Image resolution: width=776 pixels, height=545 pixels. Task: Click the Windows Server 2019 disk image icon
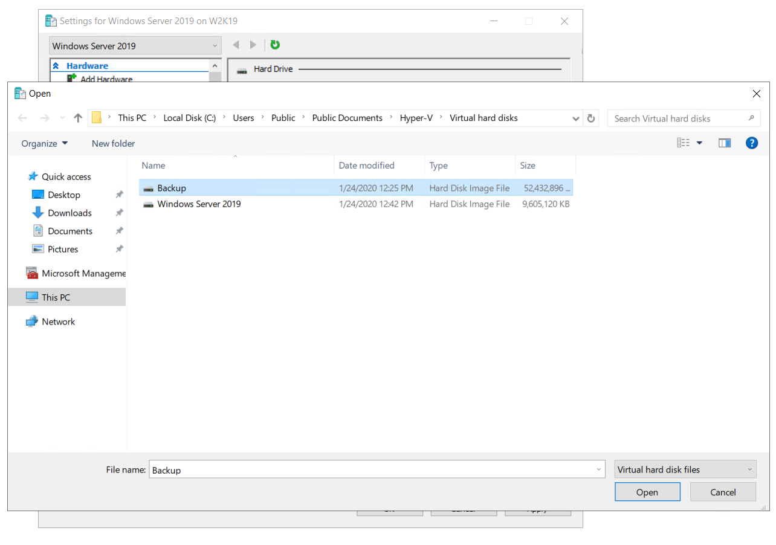point(148,204)
